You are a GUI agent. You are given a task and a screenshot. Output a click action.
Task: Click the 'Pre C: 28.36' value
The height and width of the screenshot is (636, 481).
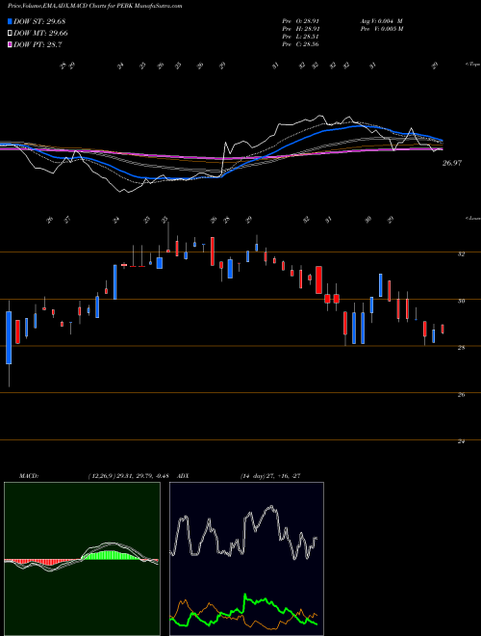point(300,44)
